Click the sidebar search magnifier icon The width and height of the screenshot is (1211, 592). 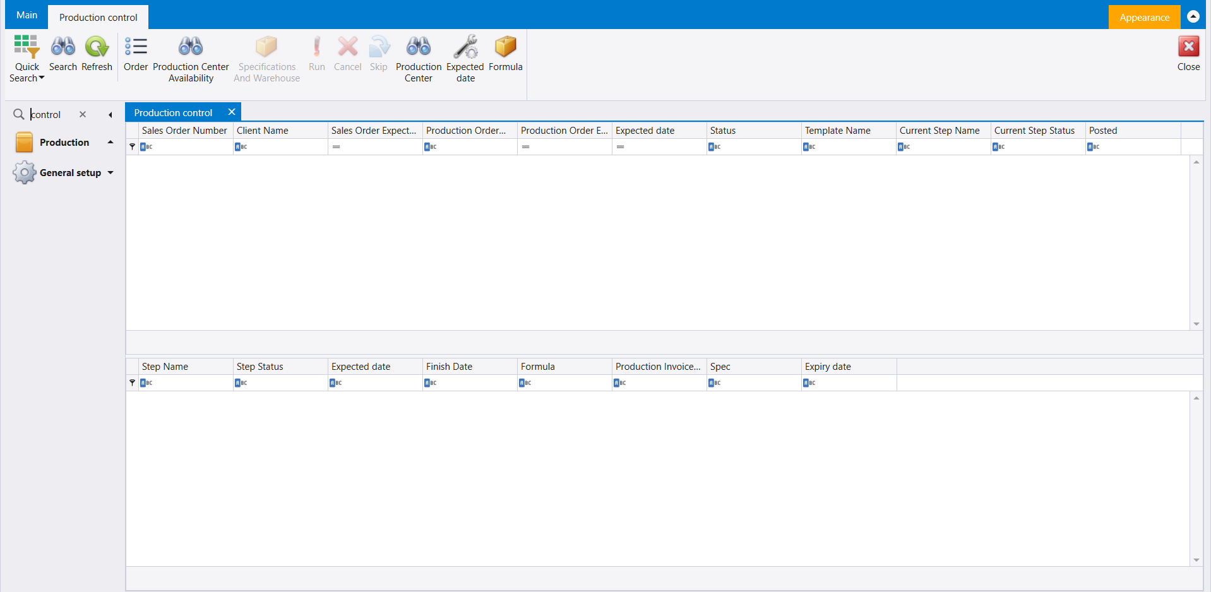pos(19,114)
